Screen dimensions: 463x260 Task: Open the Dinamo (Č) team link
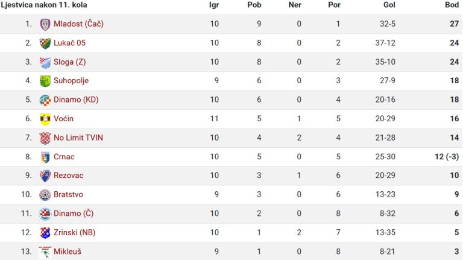pyautogui.click(x=73, y=214)
